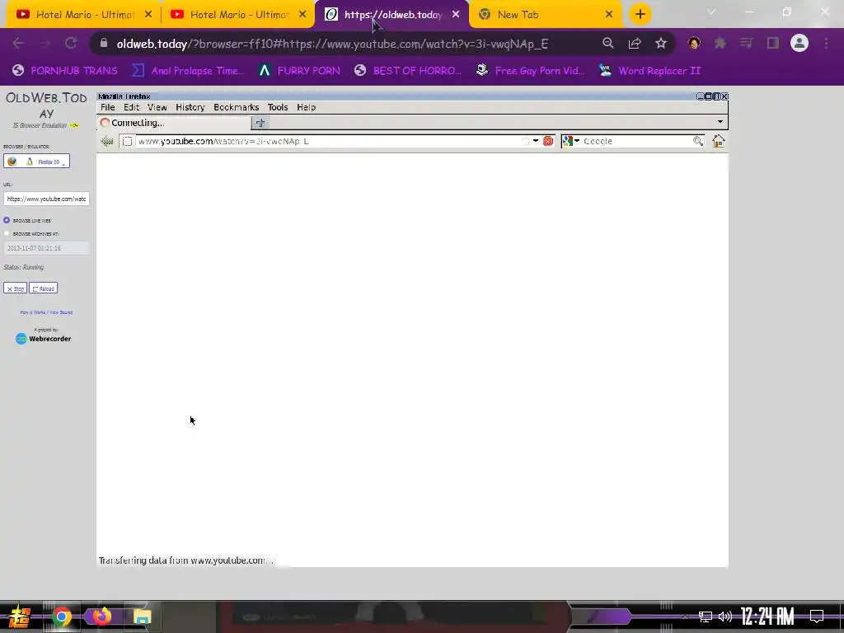Open the emulated Firefox View menu

tap(157, 107)
